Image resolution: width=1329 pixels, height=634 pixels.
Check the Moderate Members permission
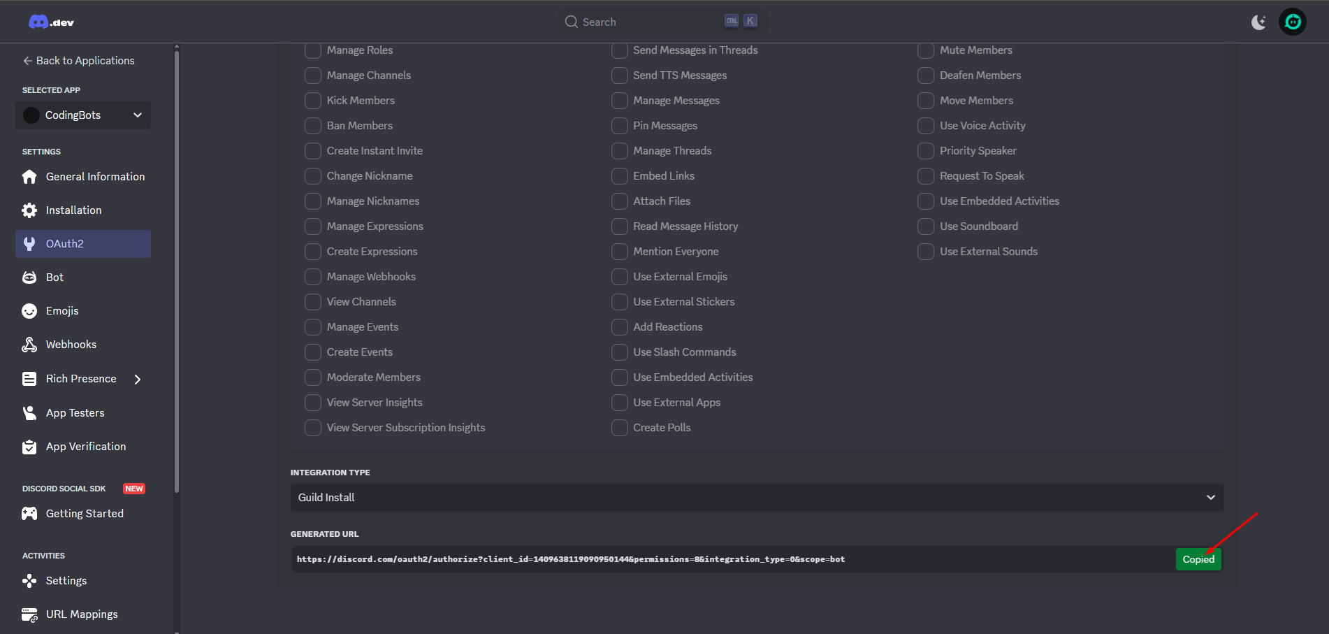[313, 377]
